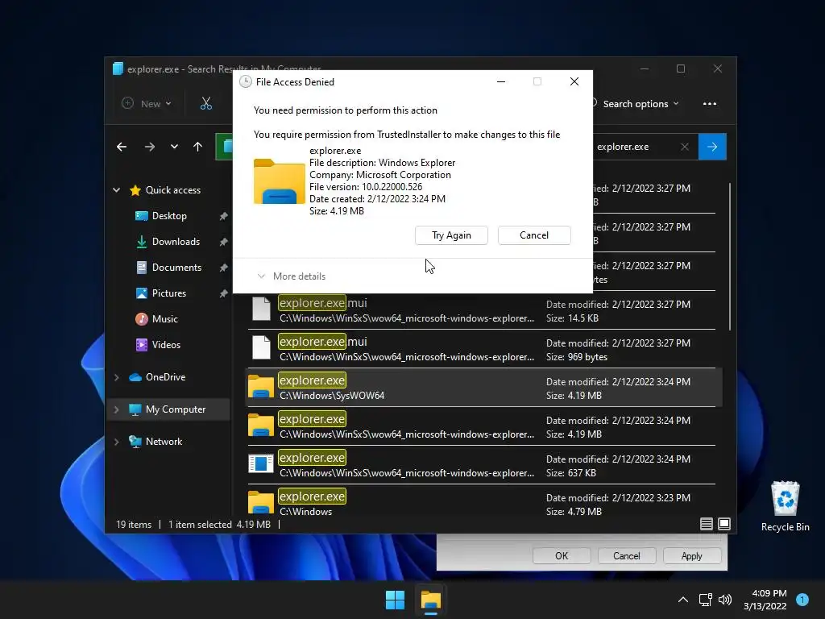Open the notification badge in the tray

(802, 599)
